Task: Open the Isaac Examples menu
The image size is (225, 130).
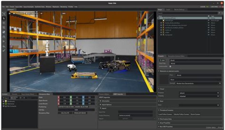Action: point(28,7)
